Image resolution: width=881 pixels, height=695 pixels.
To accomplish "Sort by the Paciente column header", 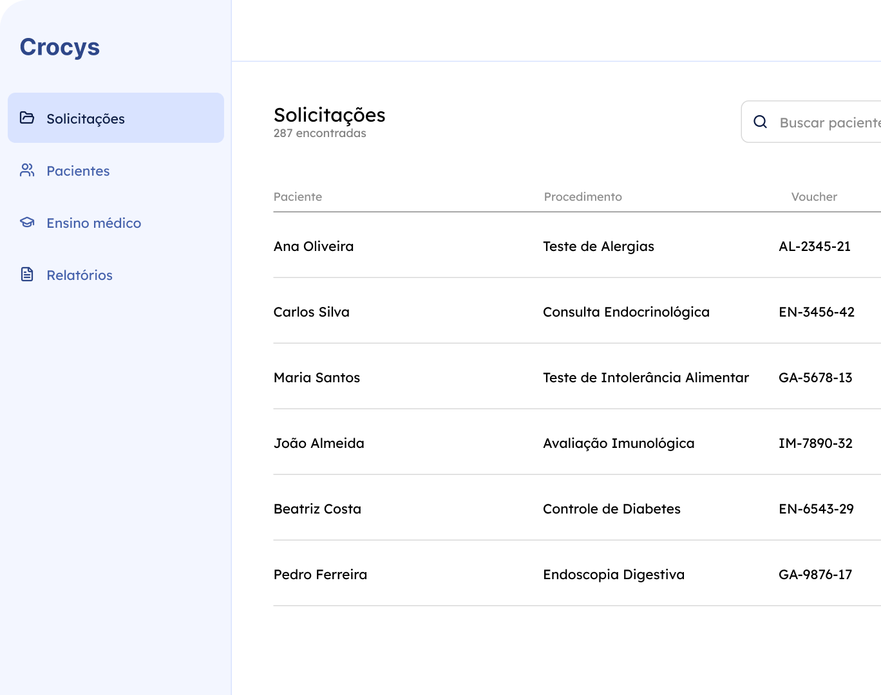I will coord(298,197).
